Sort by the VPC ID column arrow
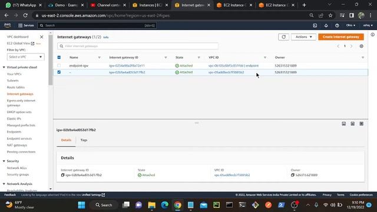 (x=265, y=58)
